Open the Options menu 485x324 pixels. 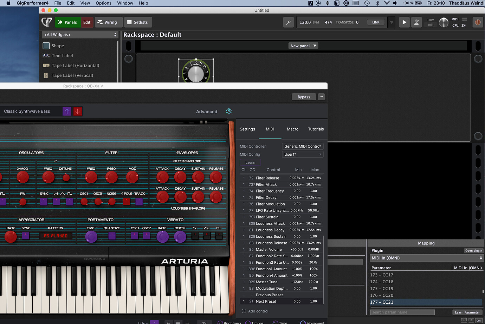(104, 3)
